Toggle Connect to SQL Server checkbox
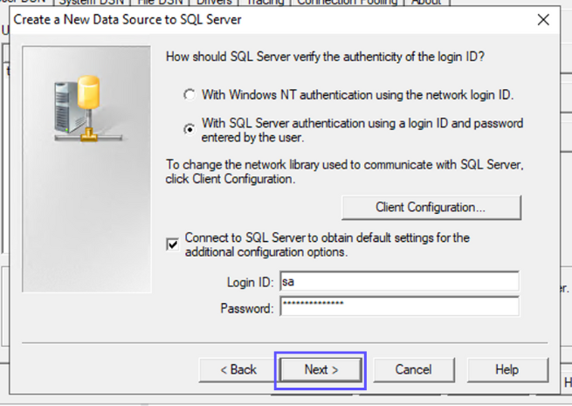Image resolution: width=572 pixels, height=406 pixels. (x=173, y=244)
